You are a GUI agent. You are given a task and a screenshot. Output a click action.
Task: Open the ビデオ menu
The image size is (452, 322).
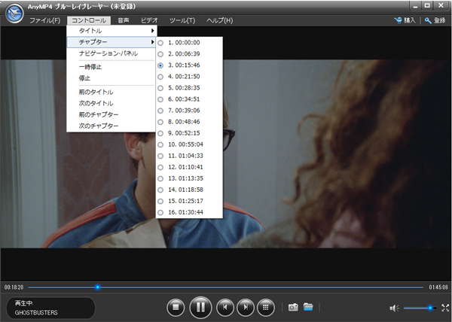click(x=149, y=20)
